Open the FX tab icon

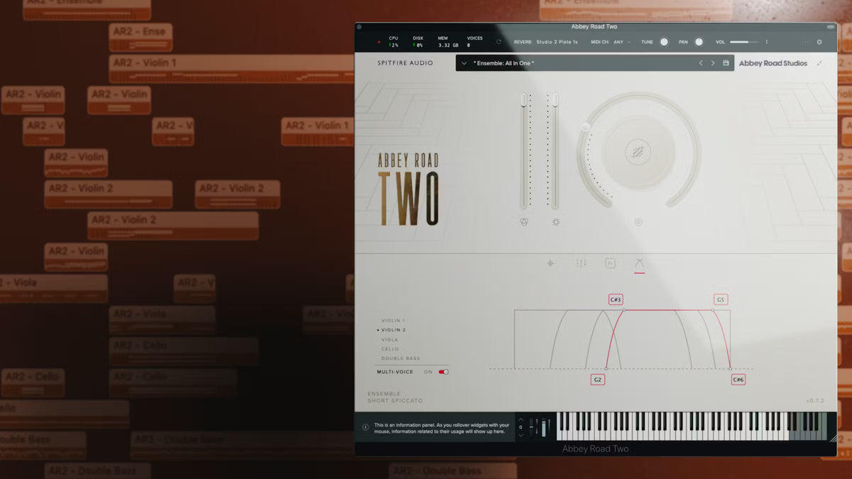(x=610, y=263)
